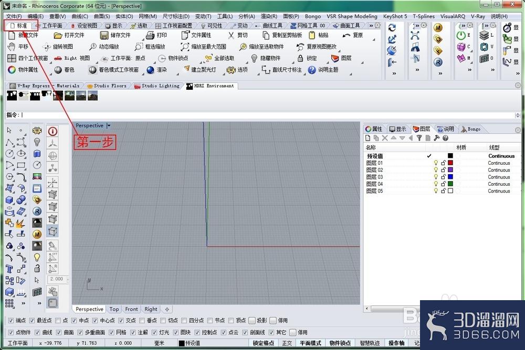Click the 渲染 render sphere icon
Screen dimensions: 525x350
(x=150, y=70)
